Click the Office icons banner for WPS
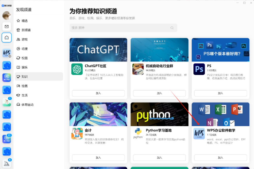254x169 pixels. (x=220, y=114)
